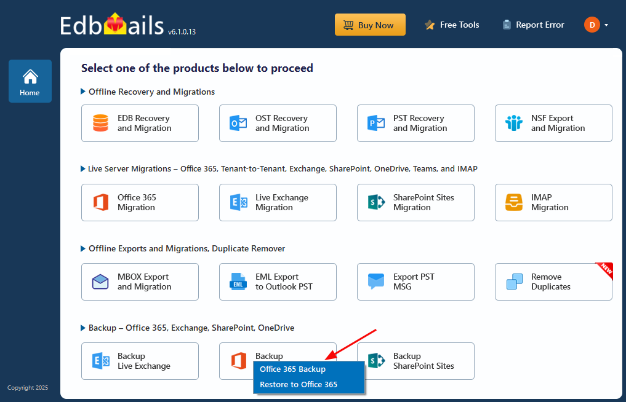This screenshot has width=626, height=402.
Task: Open EML Export to Outlook PST
Action: tap(278, 282)
